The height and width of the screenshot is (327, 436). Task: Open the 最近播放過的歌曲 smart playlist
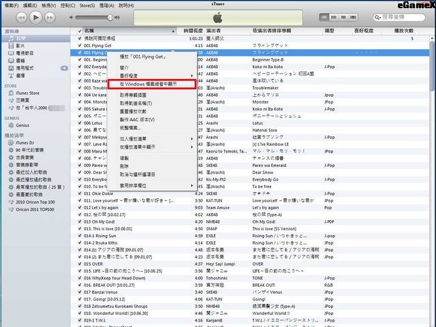click(33, 180)
